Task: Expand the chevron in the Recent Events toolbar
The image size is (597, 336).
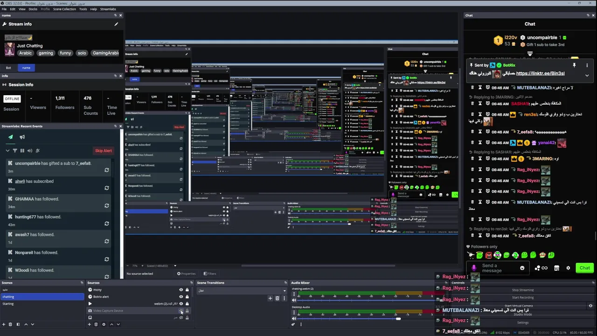Action: pyautogui.click(x=7, y=151)
